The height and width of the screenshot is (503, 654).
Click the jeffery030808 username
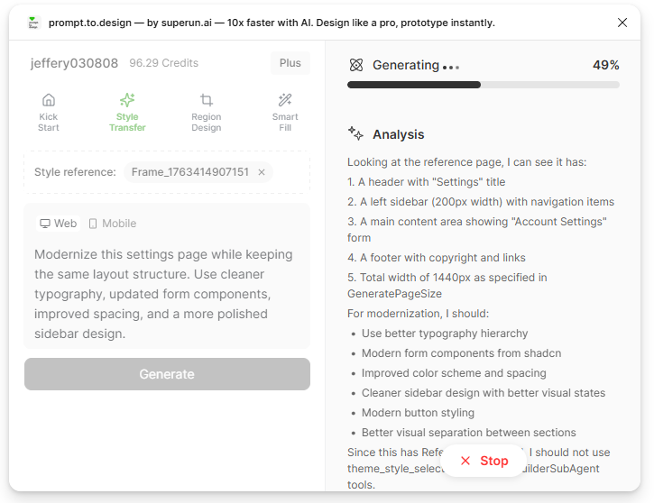coord(74,63)
